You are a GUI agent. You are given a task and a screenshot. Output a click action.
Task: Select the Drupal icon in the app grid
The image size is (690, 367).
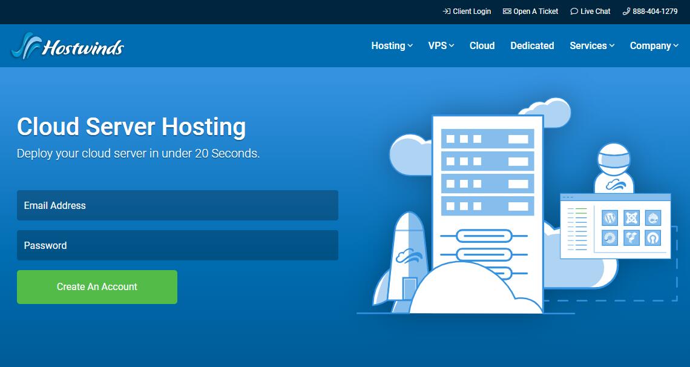point(652,217)
